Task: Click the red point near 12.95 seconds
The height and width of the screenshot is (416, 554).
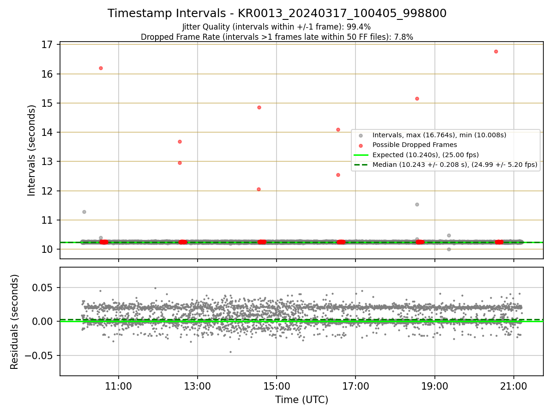Action: click(x=180, y=163)
